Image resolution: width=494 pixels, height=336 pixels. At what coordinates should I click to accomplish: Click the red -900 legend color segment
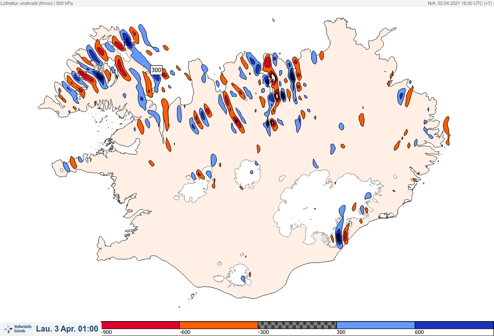click(x=140, y=325)
